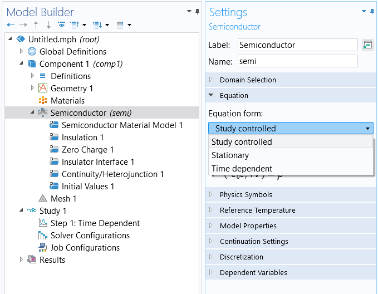
Task: Click the Untitled.mph root node icon
Action: (x=21, y=39)
